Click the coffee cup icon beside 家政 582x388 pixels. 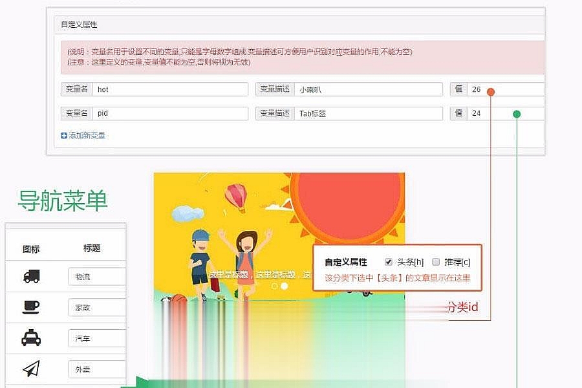pyautogui.click(x=31, y=307)
